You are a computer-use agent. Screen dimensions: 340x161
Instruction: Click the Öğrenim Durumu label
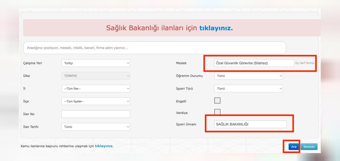(189, 76)
